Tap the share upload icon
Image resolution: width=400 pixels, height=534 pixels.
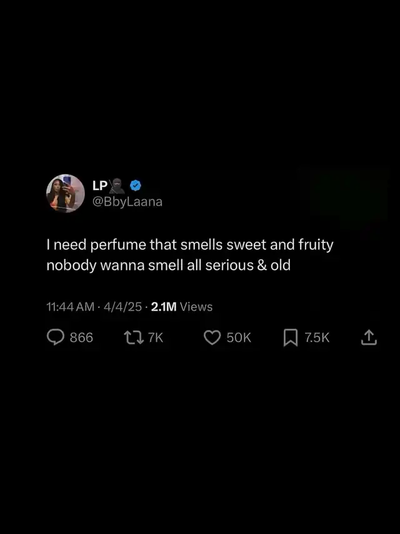point(369,337)
